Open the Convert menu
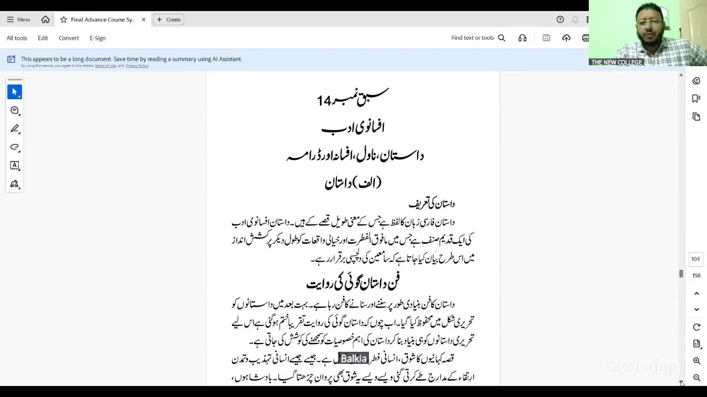Screen dimensions: 707x397 click(x=68, y=38)
